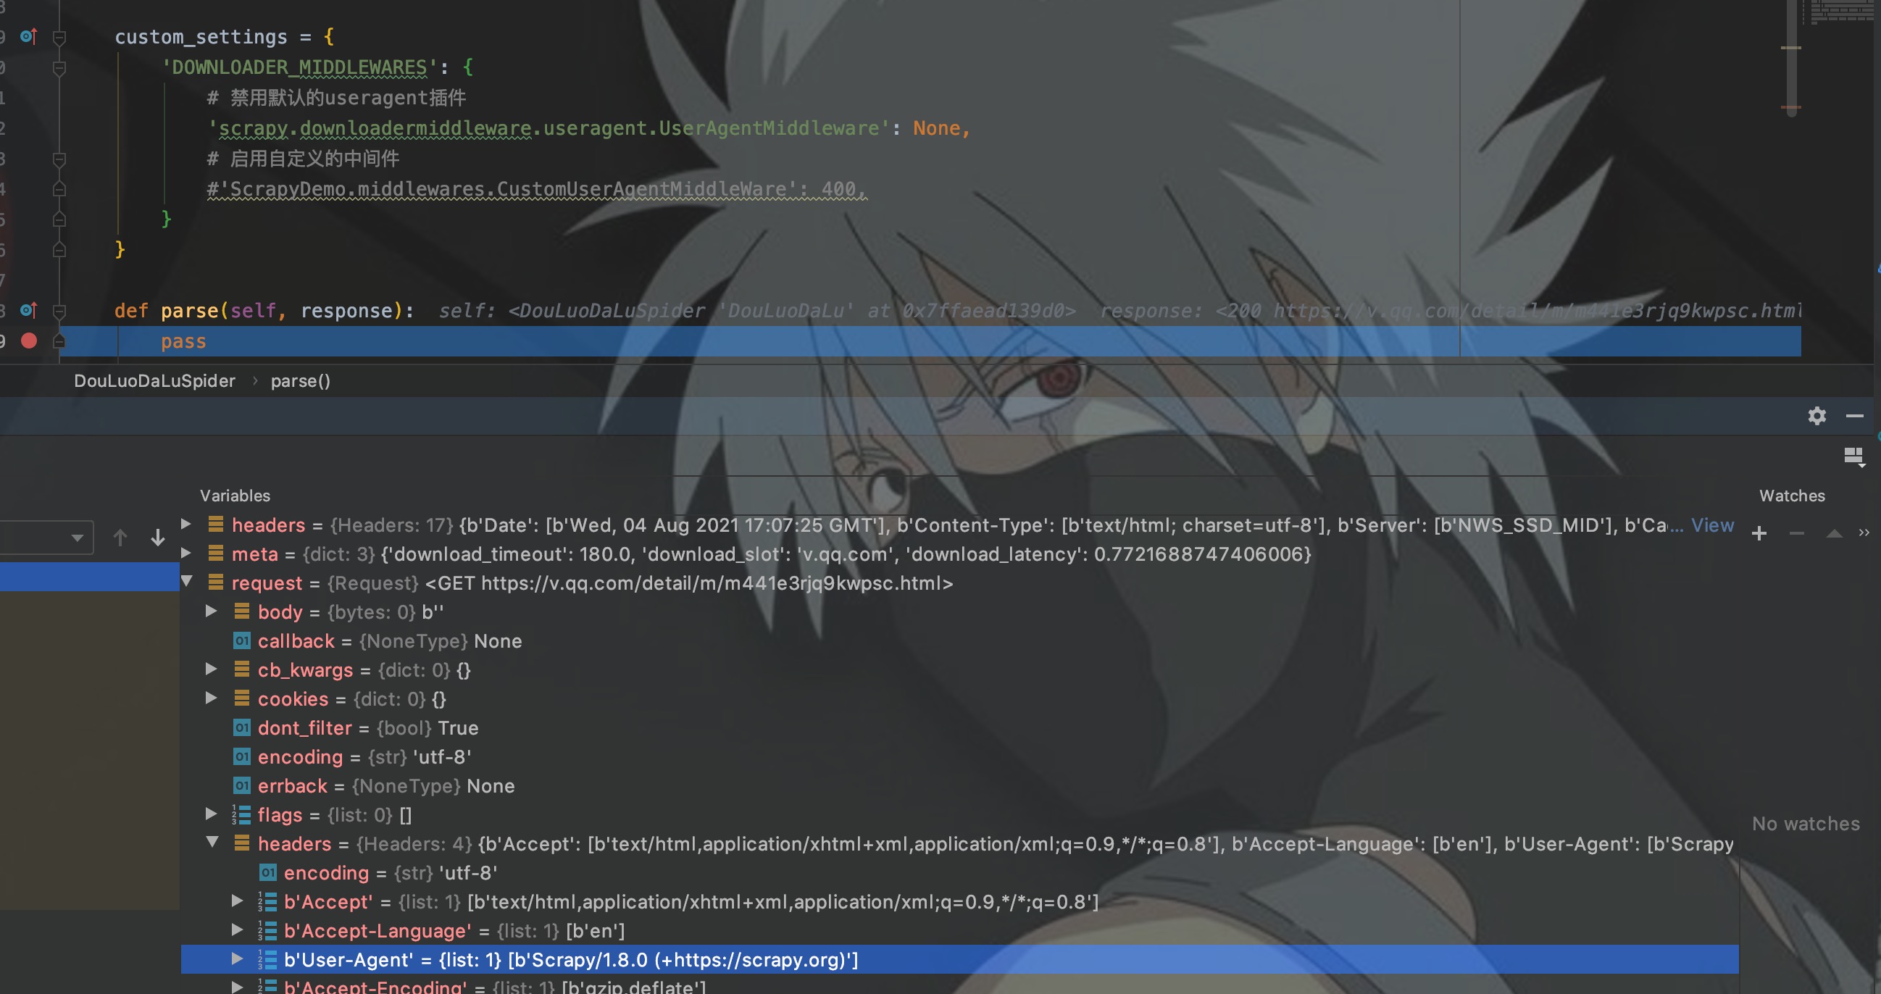Expand the b'Accept-Encoding' list entry

pos(238,987)
